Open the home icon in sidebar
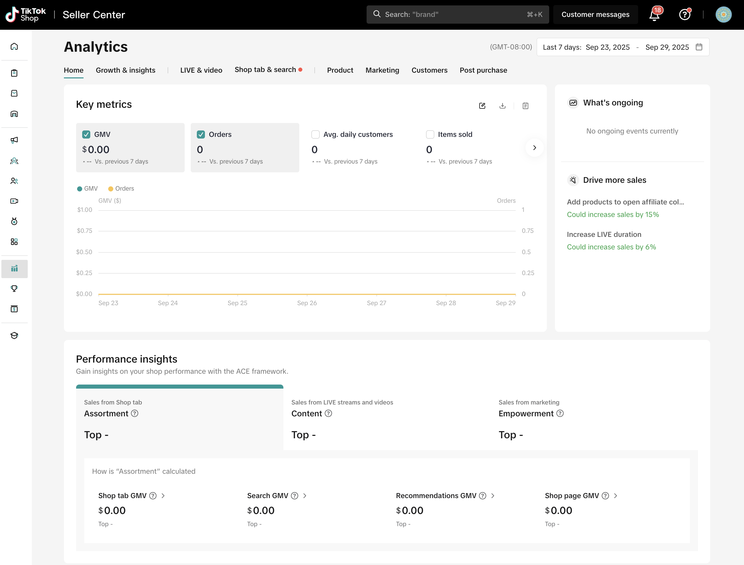The height and width of the screenshot is (565, 744). (x=14, y=46)
